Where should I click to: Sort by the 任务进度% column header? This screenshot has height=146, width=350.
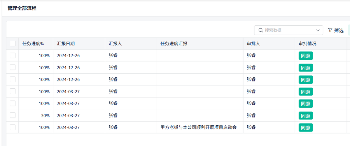tap(33, 44)
